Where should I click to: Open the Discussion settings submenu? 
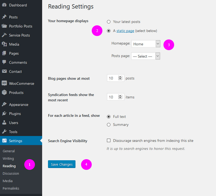coord(11,173)
